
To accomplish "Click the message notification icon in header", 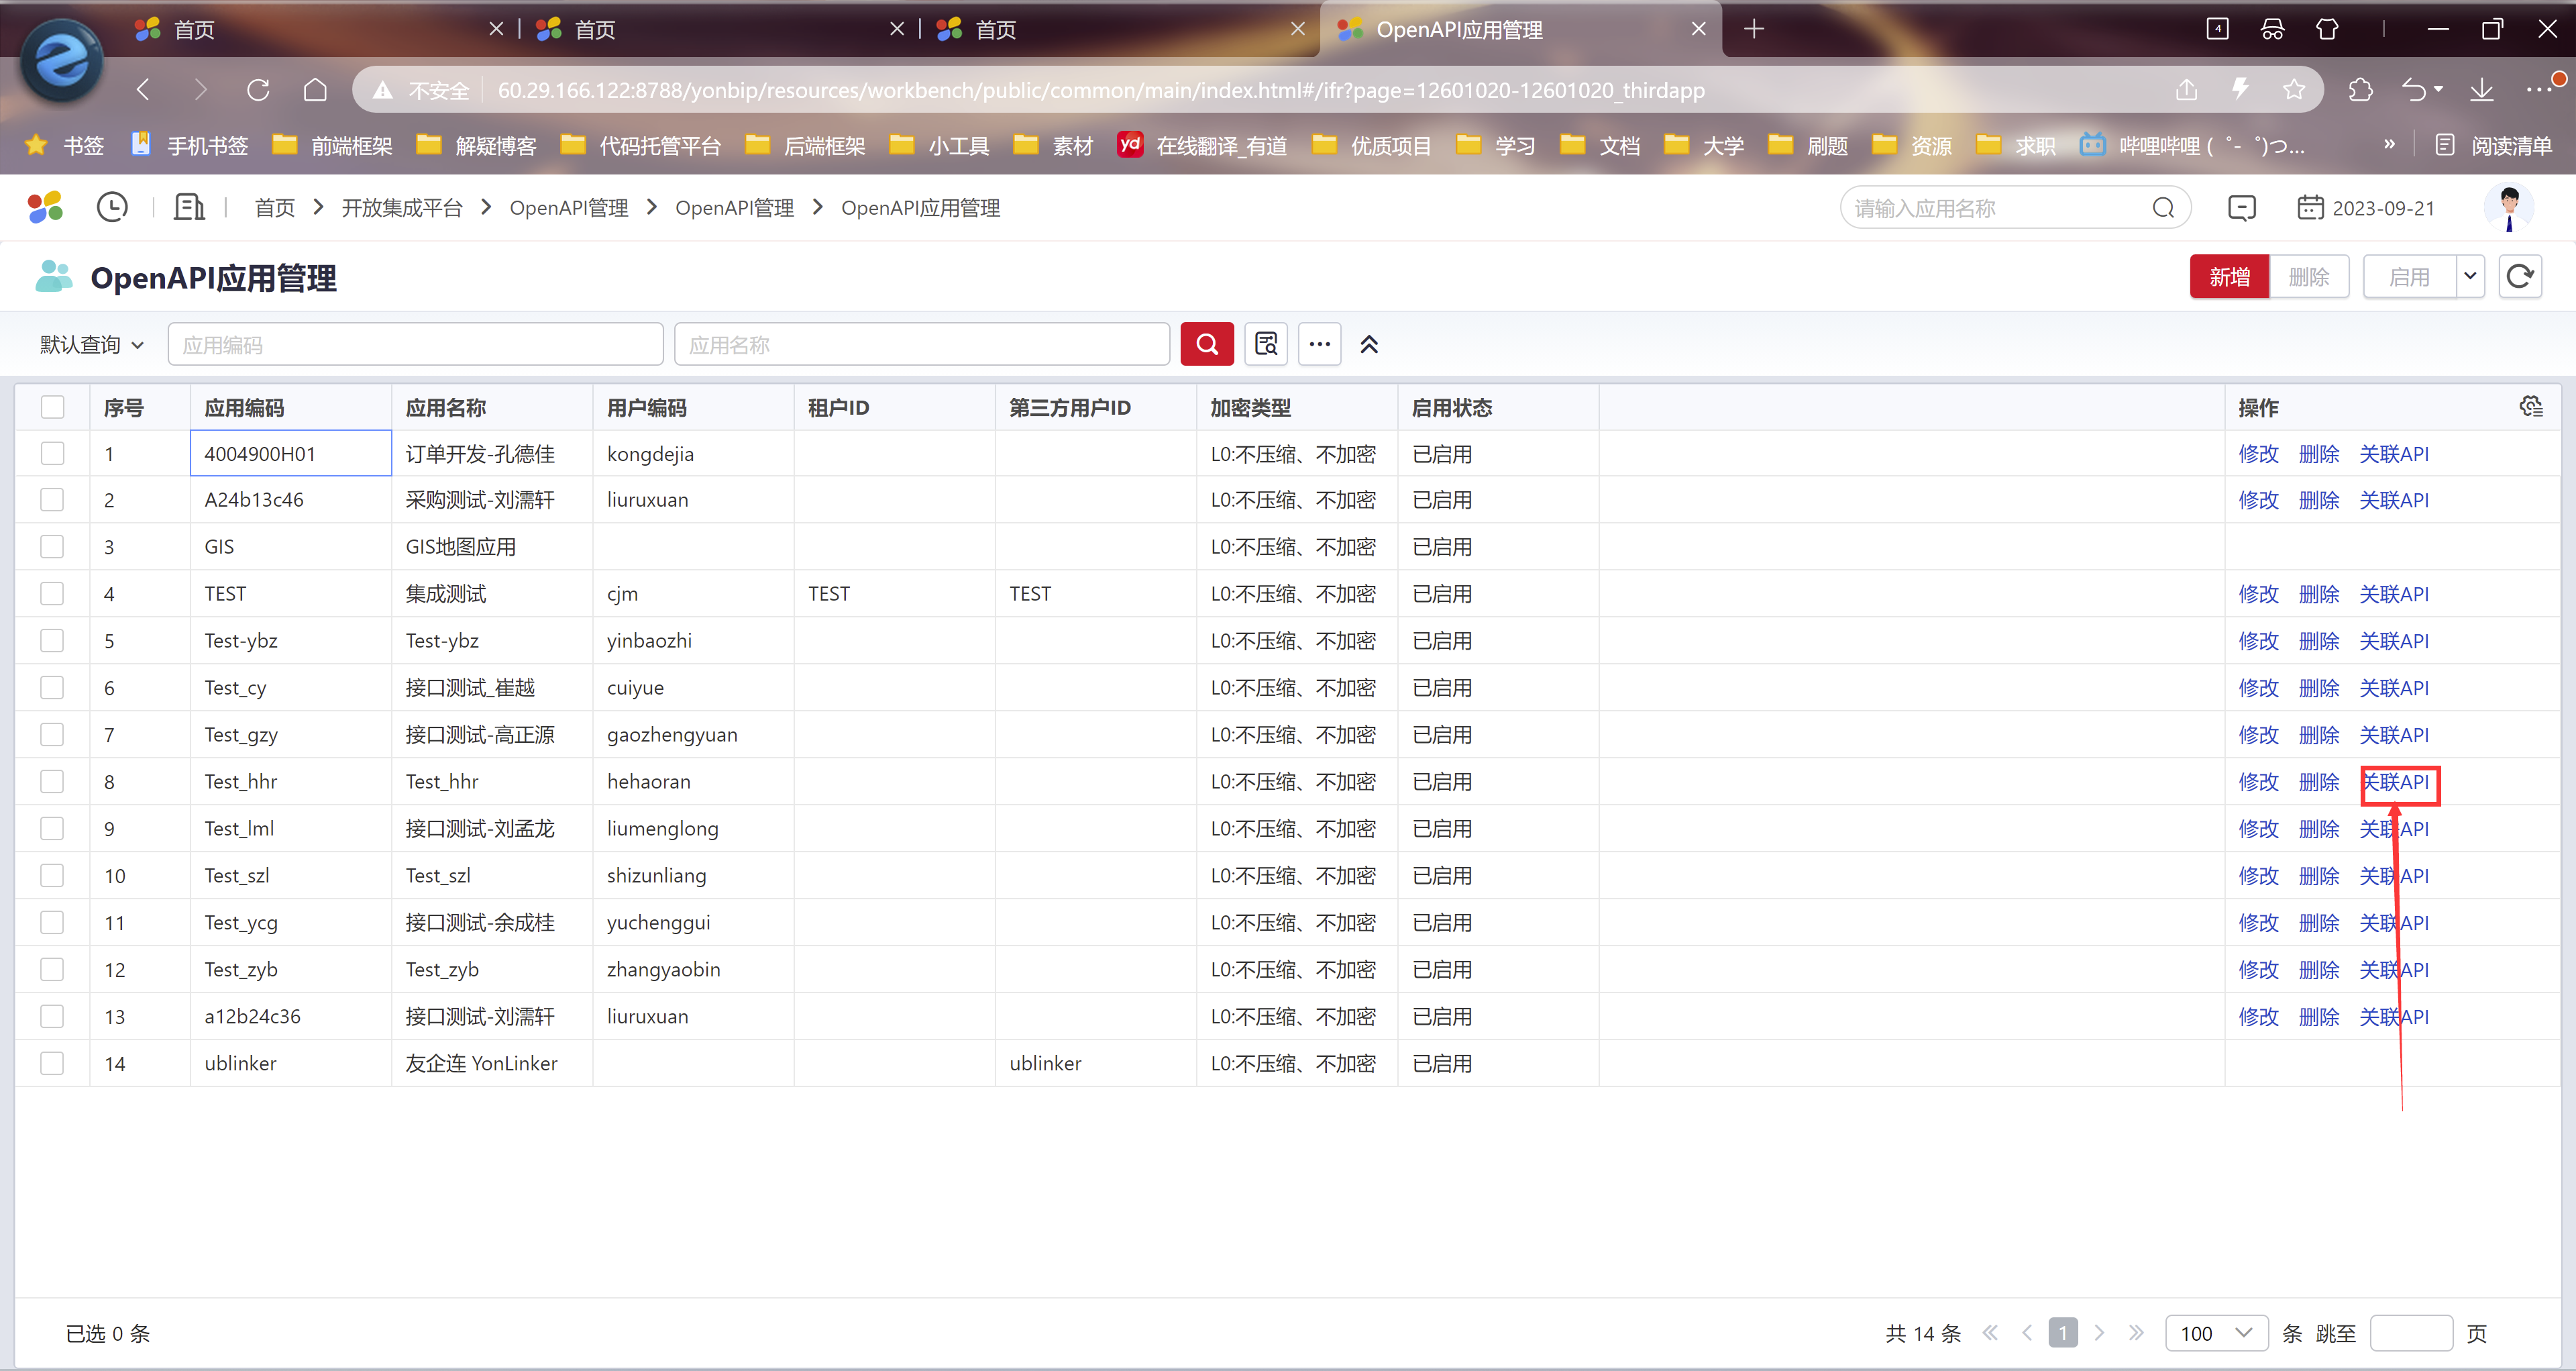I will pyautogui.click(x=2241, y=207).
